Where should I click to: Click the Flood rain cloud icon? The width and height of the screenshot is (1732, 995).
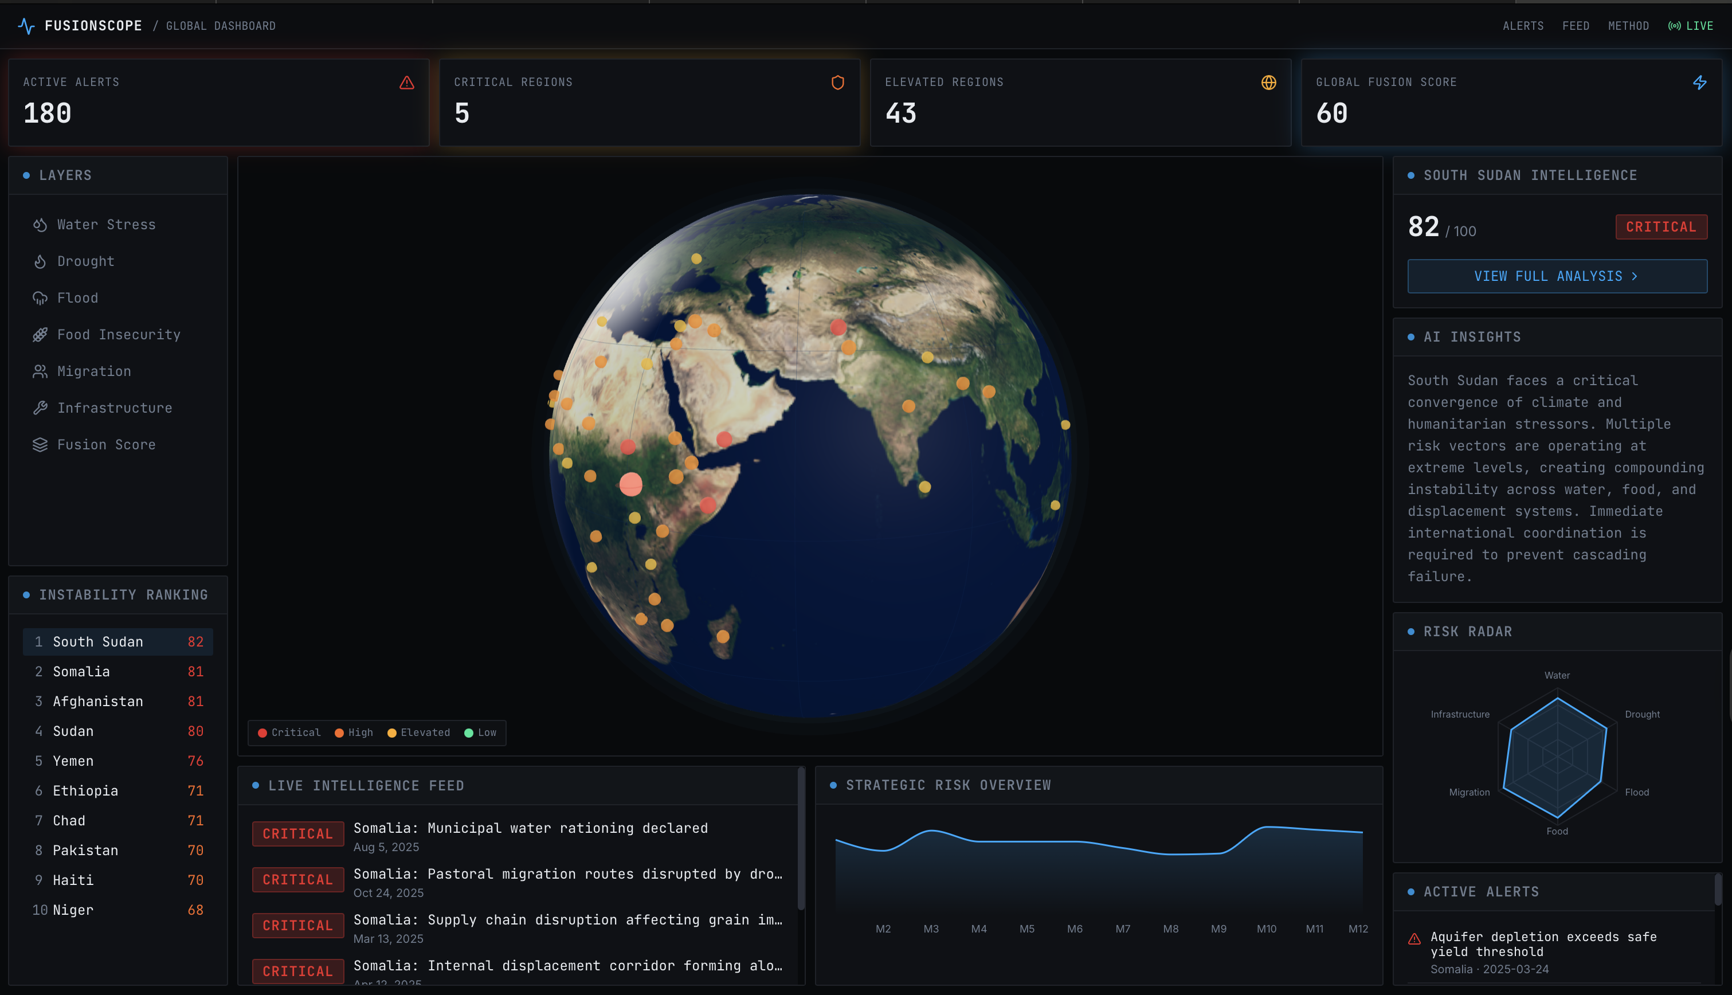(40, 298)
